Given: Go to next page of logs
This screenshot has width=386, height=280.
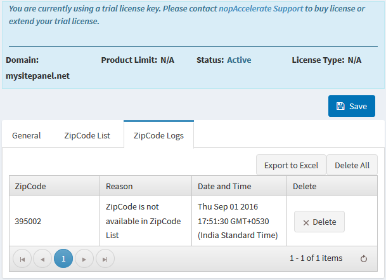Looking at the screenshot, I should (x=84, y=258).
